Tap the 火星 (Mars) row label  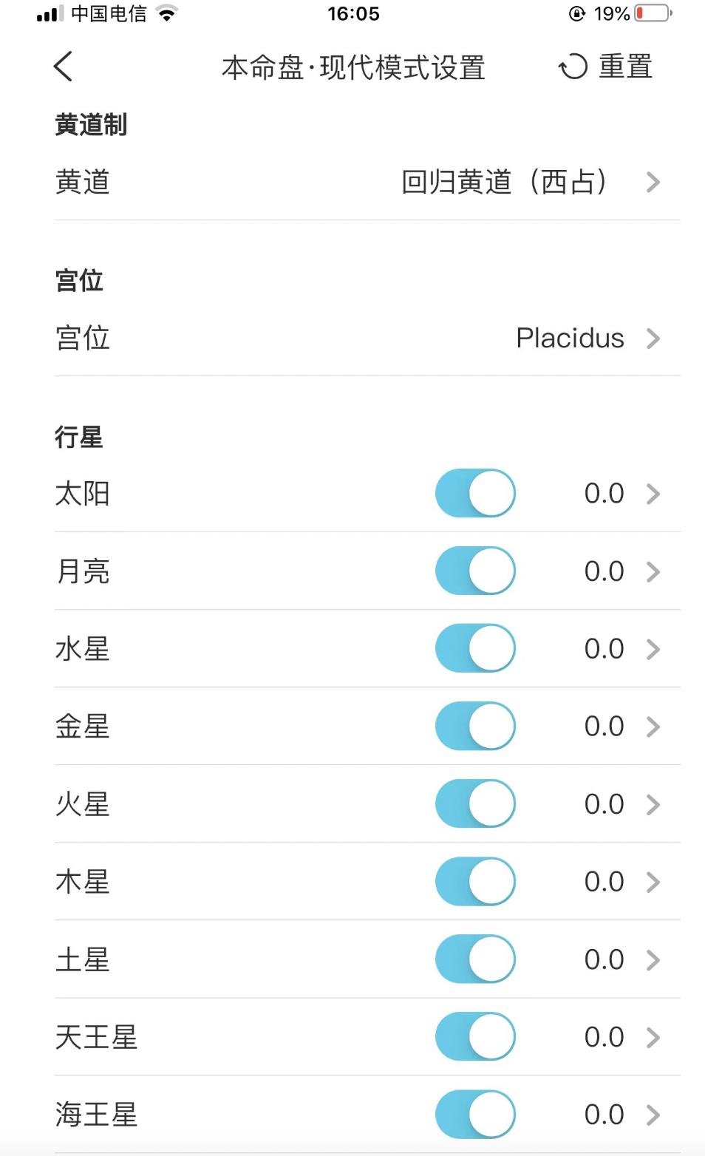(x=83, y=803)
